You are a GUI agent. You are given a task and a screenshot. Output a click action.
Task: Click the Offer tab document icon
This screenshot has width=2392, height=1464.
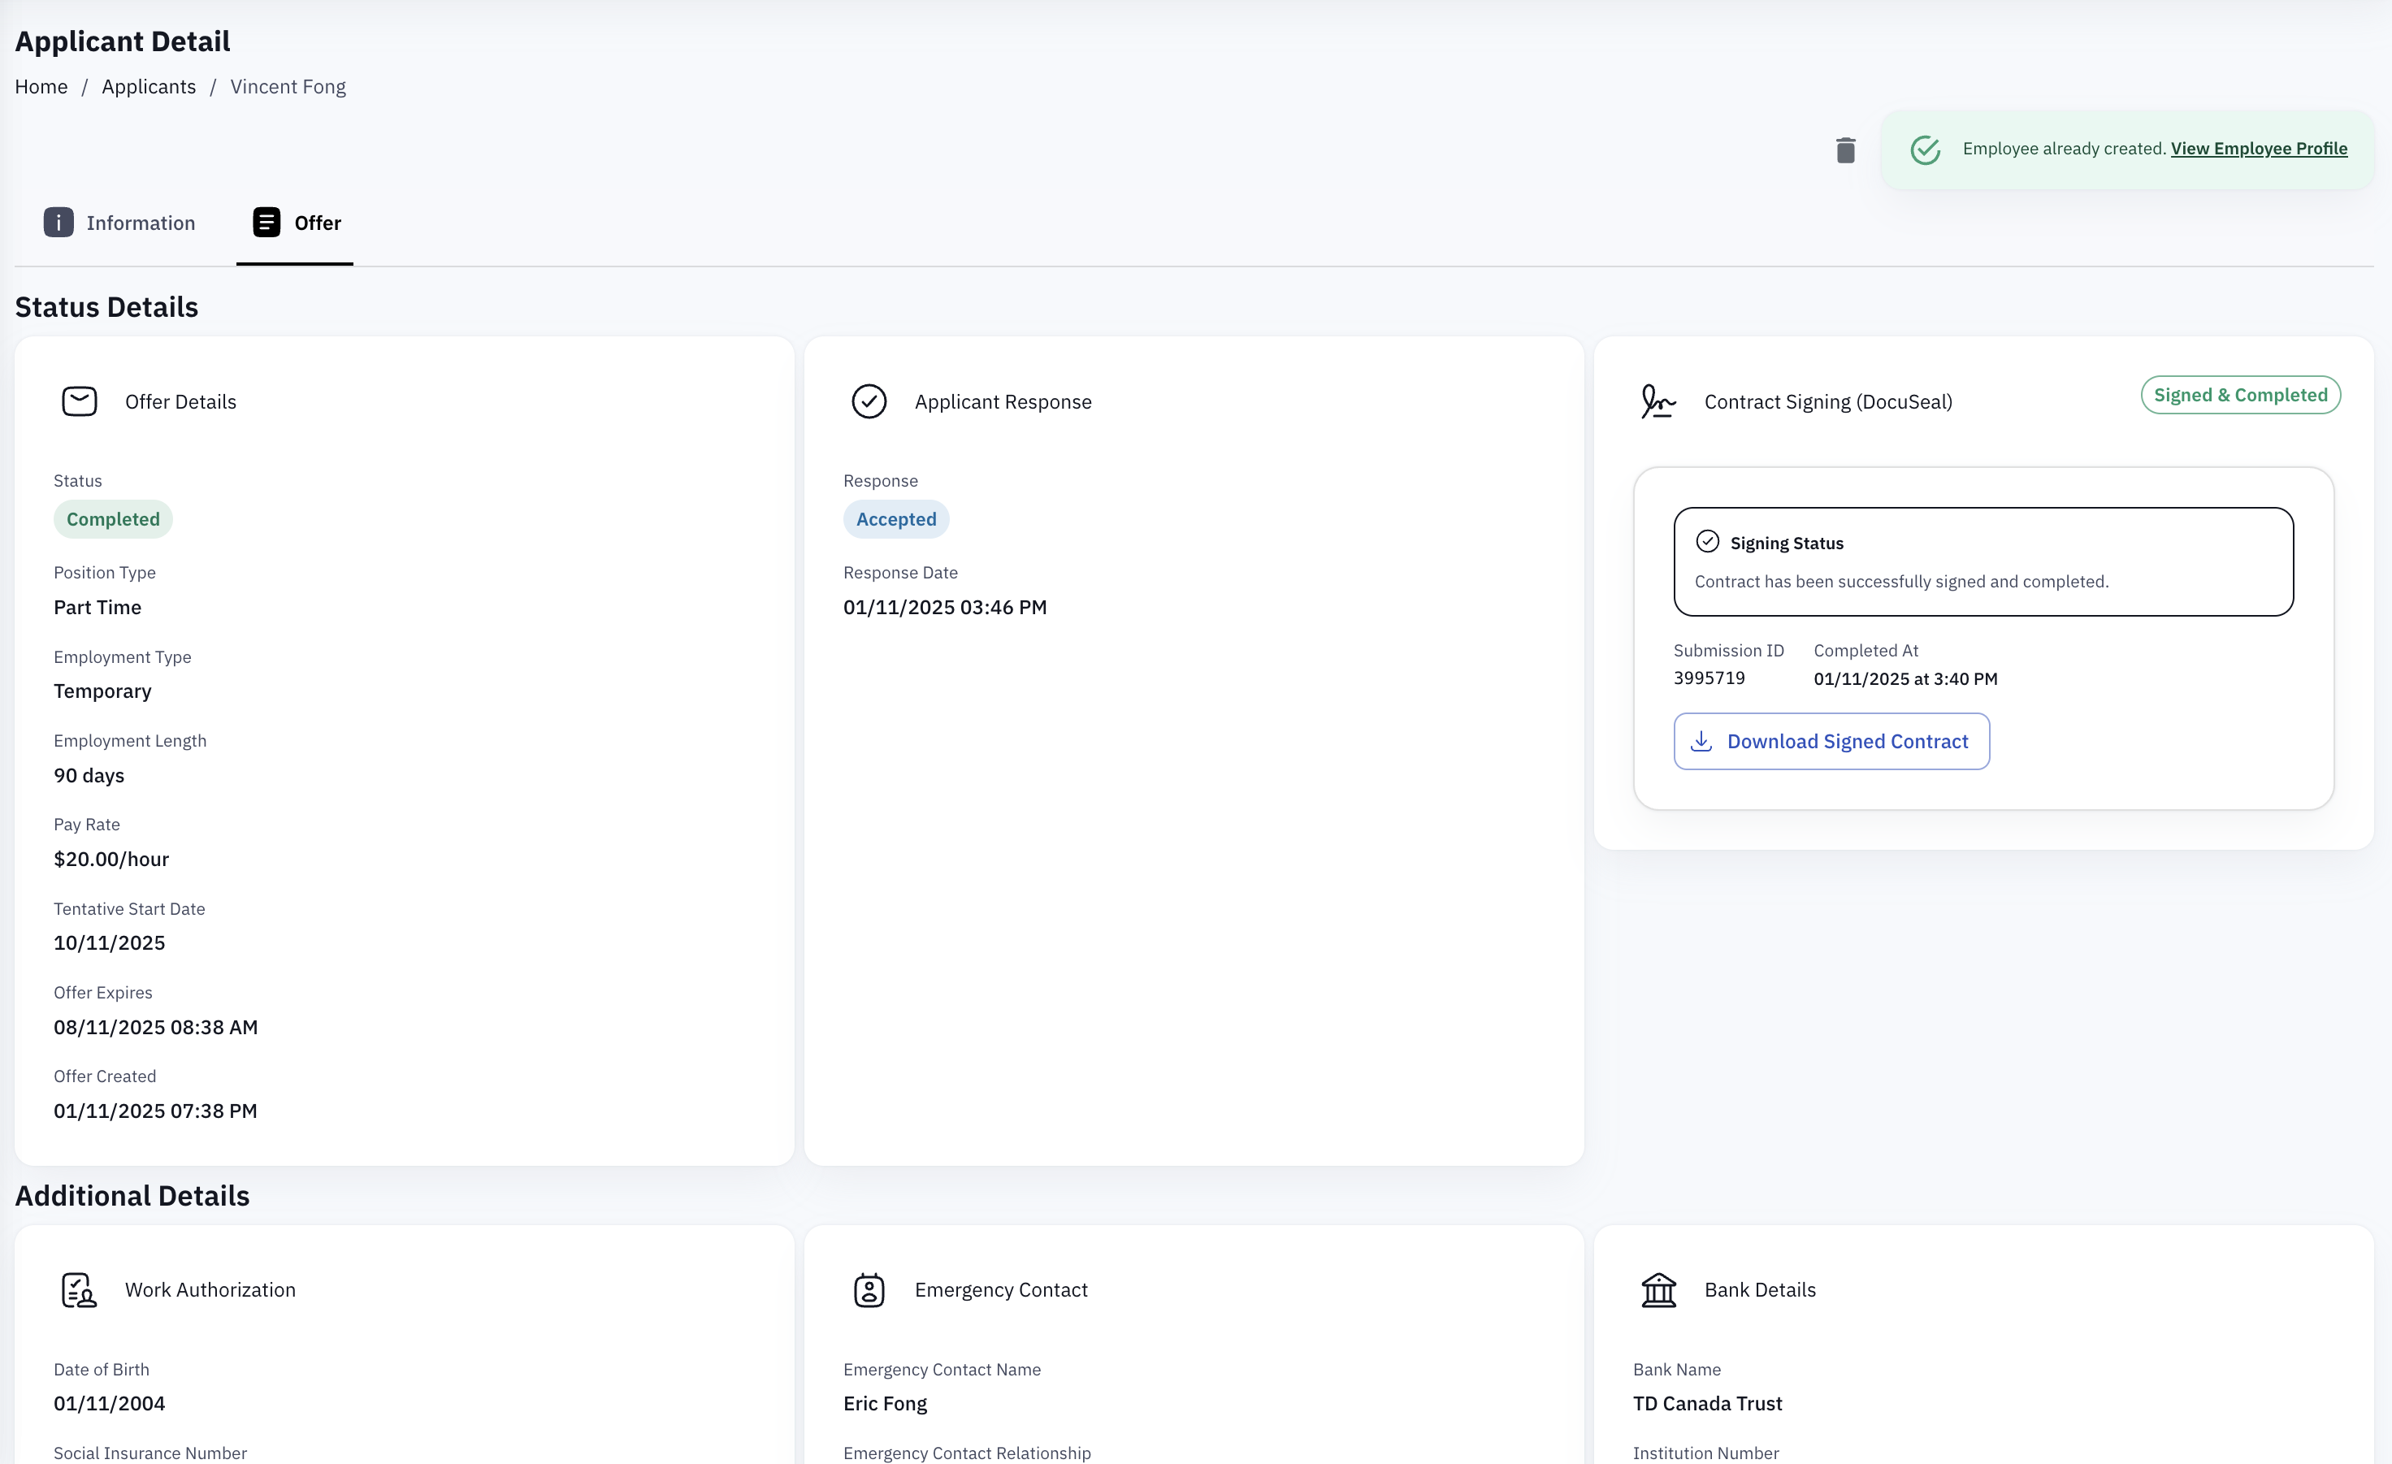pos(266,223)
